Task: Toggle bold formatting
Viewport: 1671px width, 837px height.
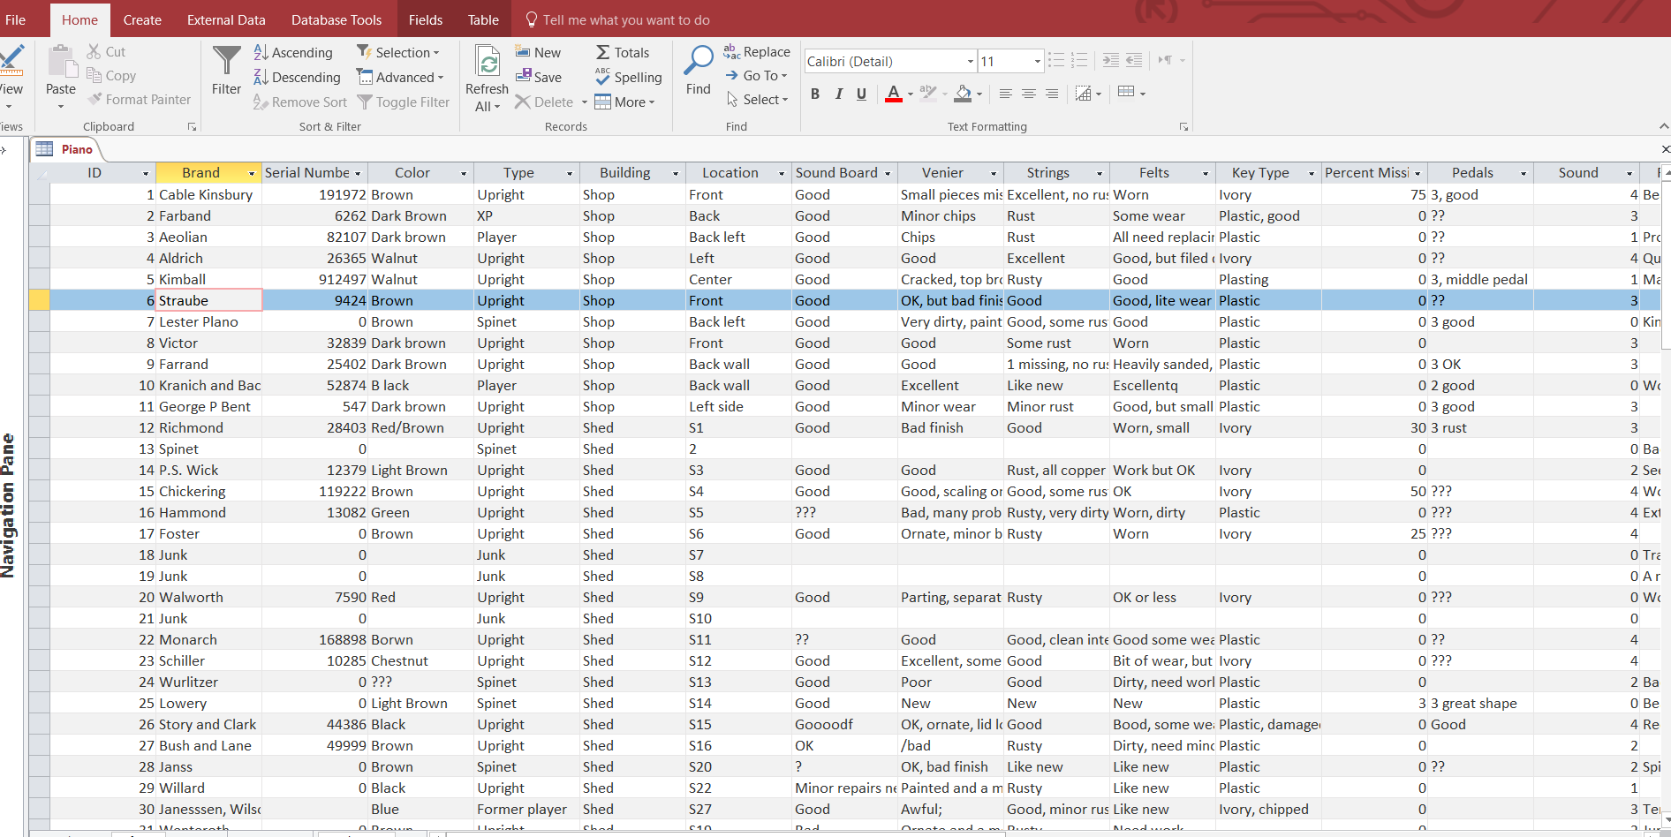Action: pos(815,94)
